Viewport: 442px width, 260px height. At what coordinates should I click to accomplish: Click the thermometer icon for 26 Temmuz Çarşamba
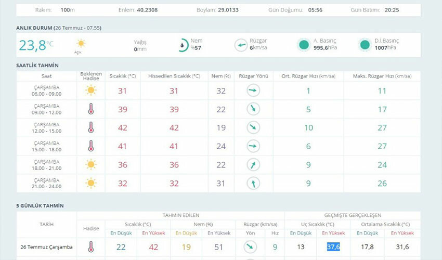pyautogui.click(x=91, y=247)
